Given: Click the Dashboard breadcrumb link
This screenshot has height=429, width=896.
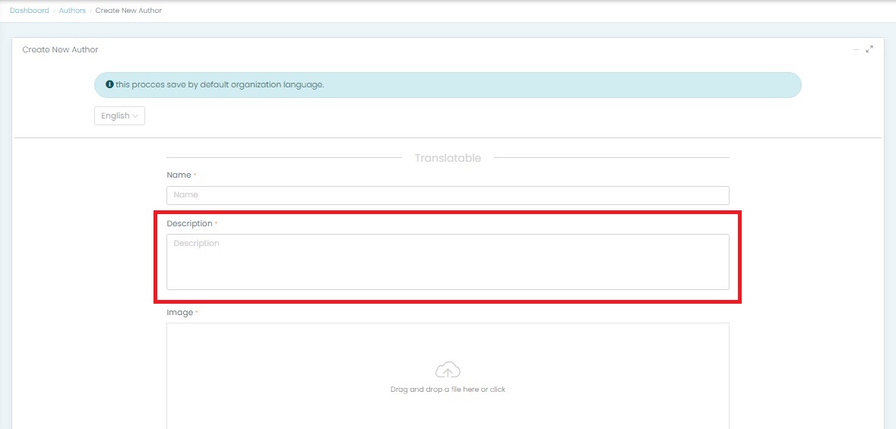Looking at the screenshot, I should pos(29,11).
